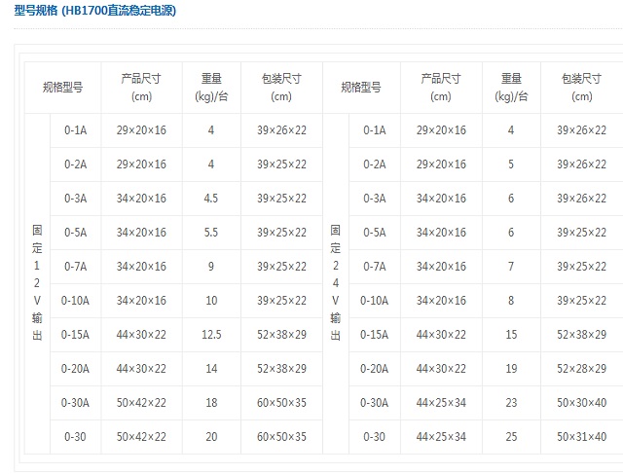The width and height of the screenshot is (623, 474).
Task: Select the weight value 20
Action: 211,437
